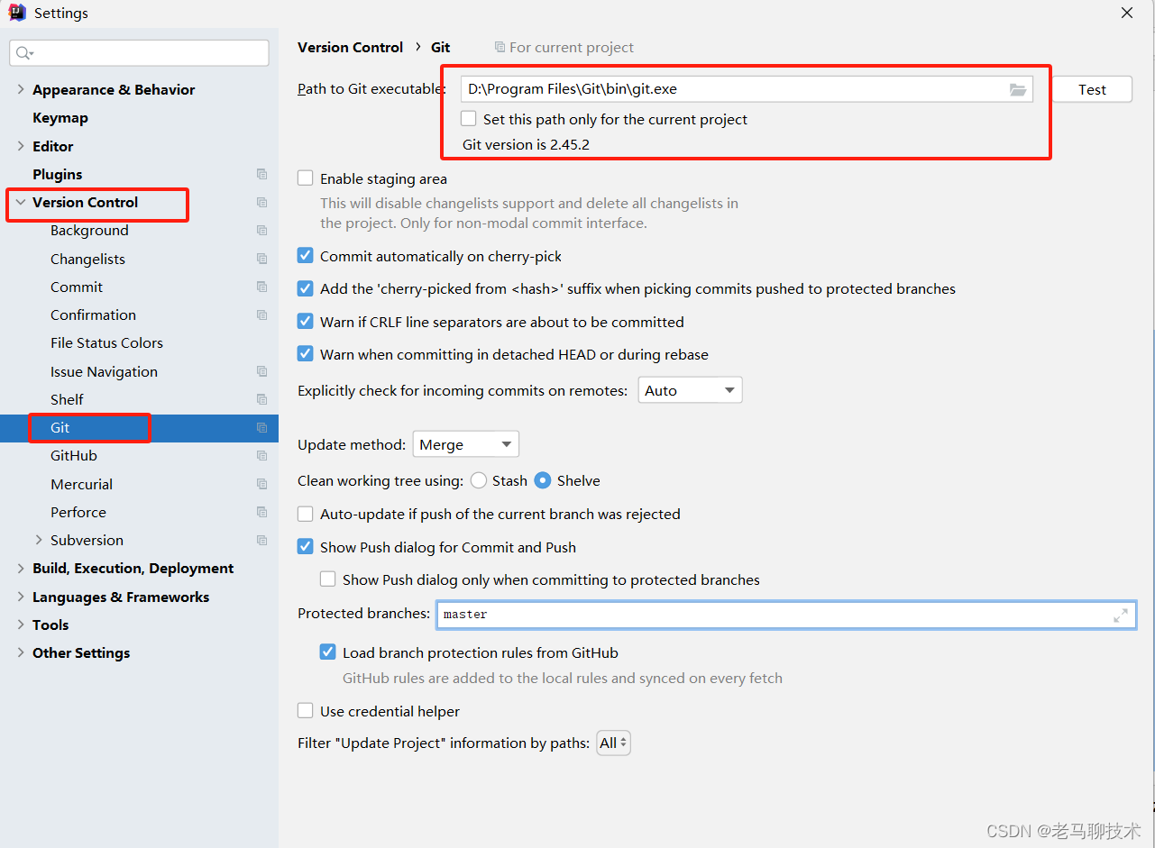Enable auto-update if push was rejected
1155x848 pixels.
click(306, 514)
